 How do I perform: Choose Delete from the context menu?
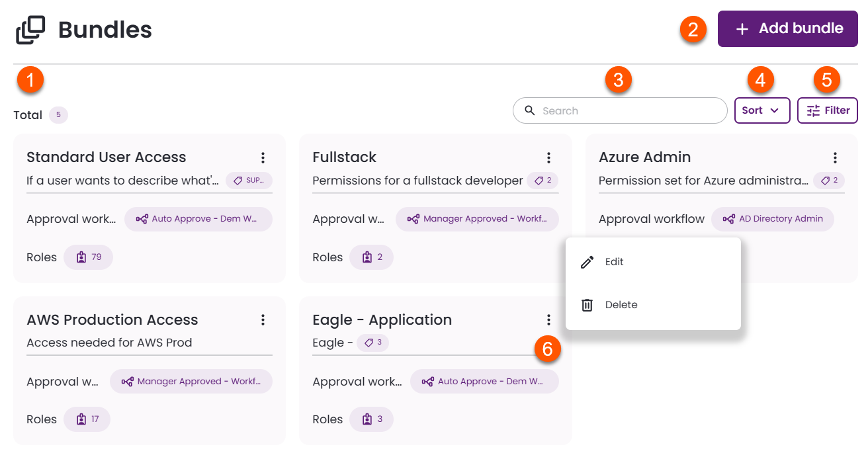point(621,305)
